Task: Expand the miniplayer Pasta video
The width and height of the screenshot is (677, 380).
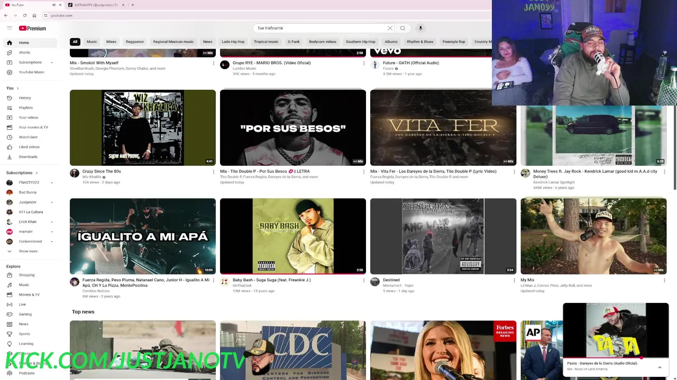Action: 660,367
